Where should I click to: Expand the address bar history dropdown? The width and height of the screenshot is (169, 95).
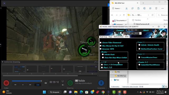[148, 15]
